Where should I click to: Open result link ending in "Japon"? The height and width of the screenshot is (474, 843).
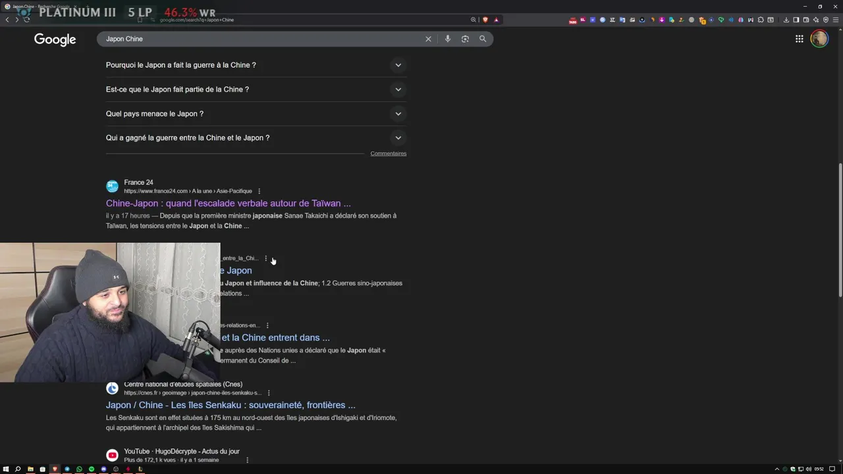pos(236,271)
